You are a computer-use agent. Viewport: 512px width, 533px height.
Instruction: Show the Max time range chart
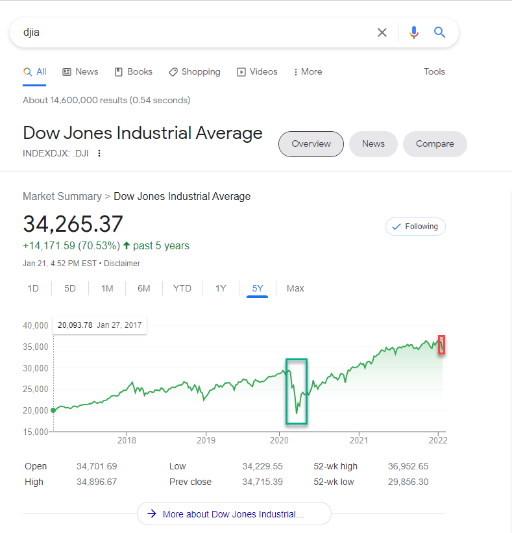pyautogui.click(x=295, y=288)
